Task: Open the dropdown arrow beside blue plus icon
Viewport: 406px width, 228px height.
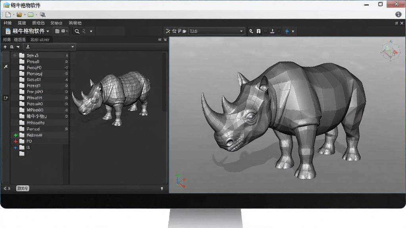Action: click(293, 32)
